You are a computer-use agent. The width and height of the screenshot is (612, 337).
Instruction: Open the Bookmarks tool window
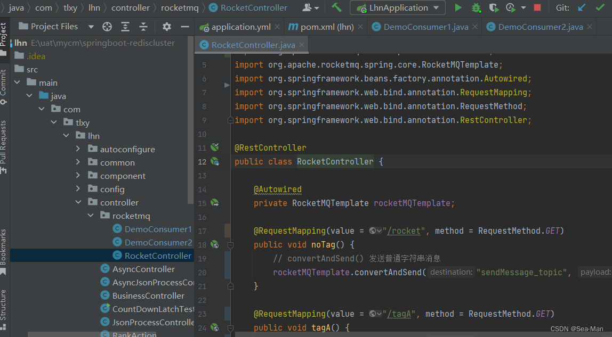4,252
